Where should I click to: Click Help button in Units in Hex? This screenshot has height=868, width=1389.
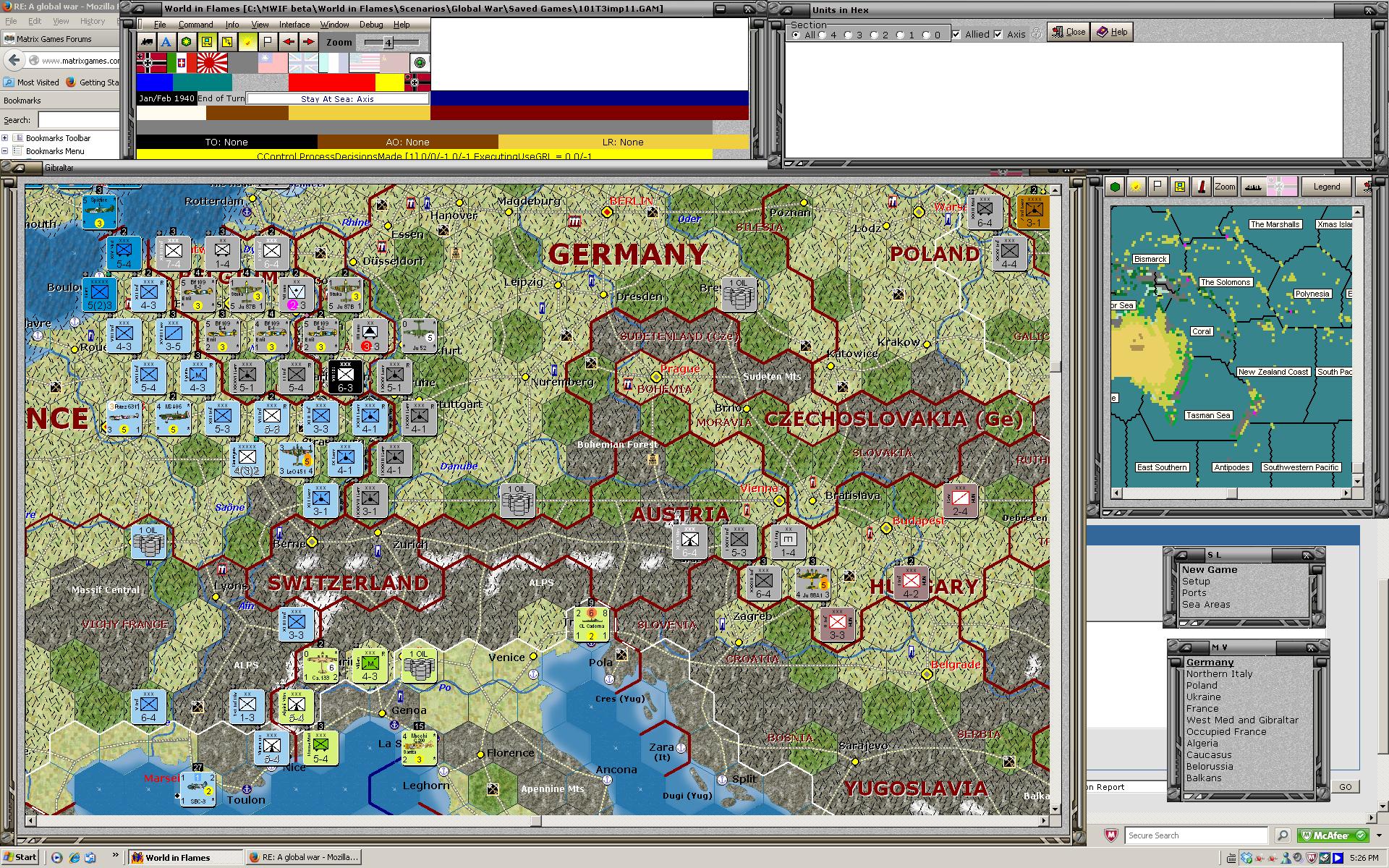tap(1112, 32)
